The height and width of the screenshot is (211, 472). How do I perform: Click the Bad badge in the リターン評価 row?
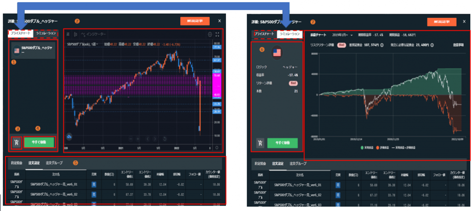pos(293,83)
